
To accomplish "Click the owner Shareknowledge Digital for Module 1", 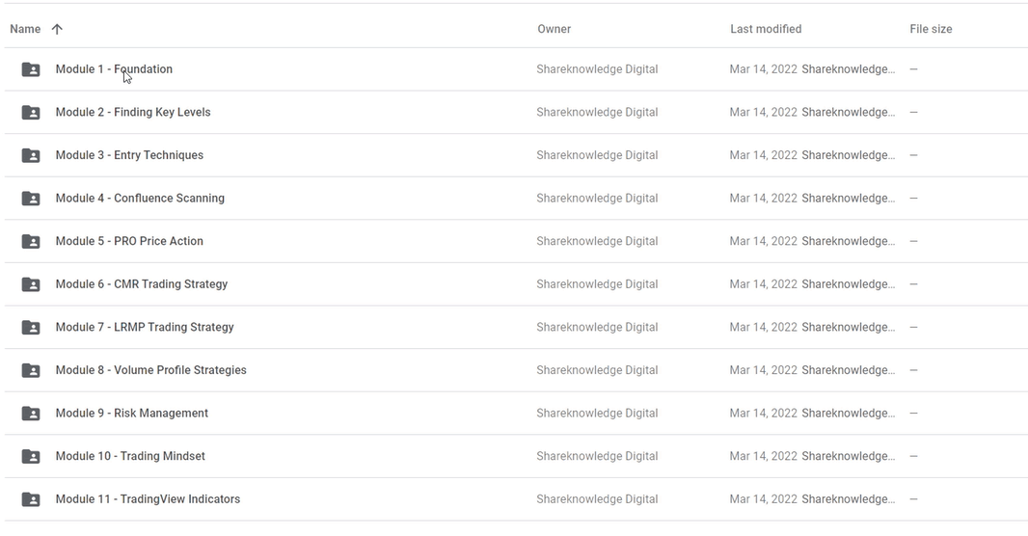I will [597, 69].
